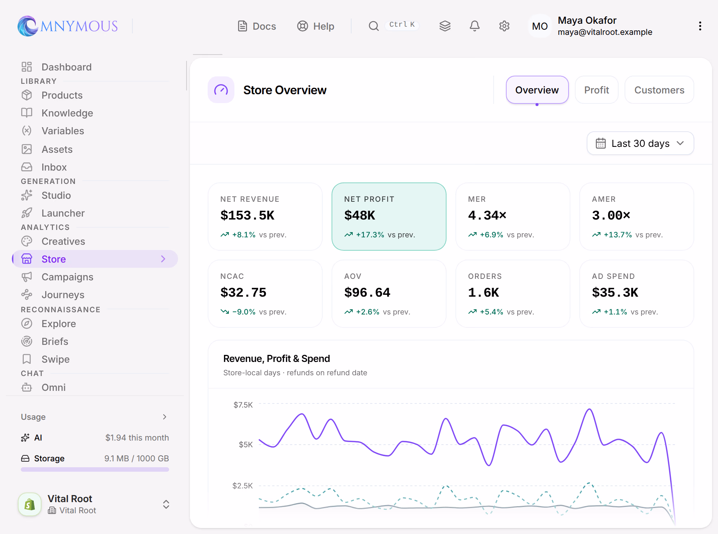Click the Knowledge book icon

pyautogui.click(x=27, y=113)
